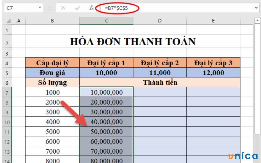Image resolution: width=261 pixels, height=163 pixels.
Task: Select row 9 header
Action: [x=7, y=112]
